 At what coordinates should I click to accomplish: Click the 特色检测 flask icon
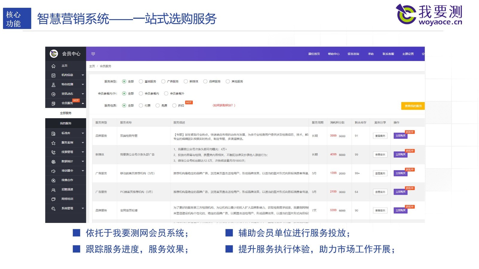(x=53, y=85)
